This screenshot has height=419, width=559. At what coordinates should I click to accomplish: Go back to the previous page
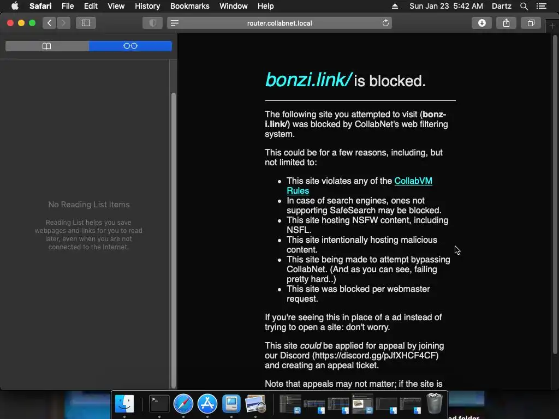click(50, 23)
